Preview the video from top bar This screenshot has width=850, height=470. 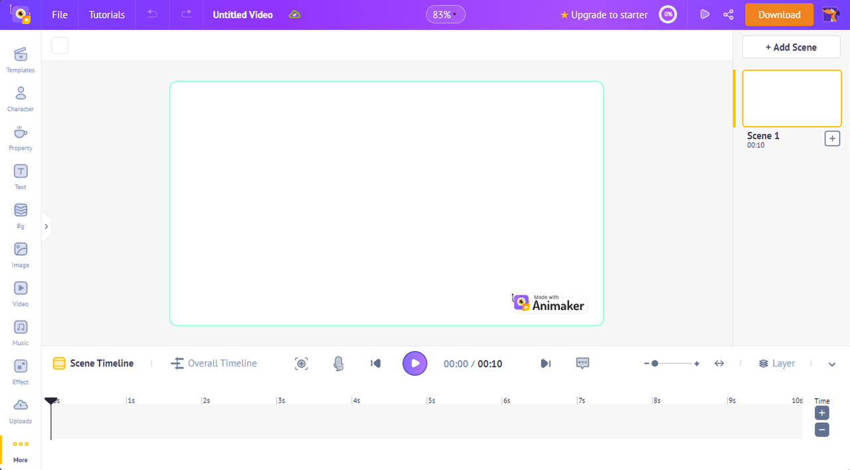tap(705, 15)
